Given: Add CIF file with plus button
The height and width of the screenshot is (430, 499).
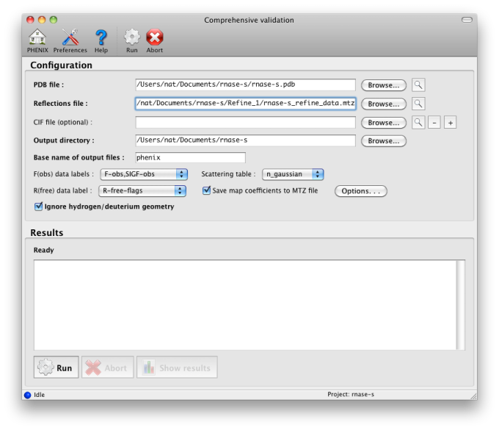Looking at the screenshot, I should (450, 123).
